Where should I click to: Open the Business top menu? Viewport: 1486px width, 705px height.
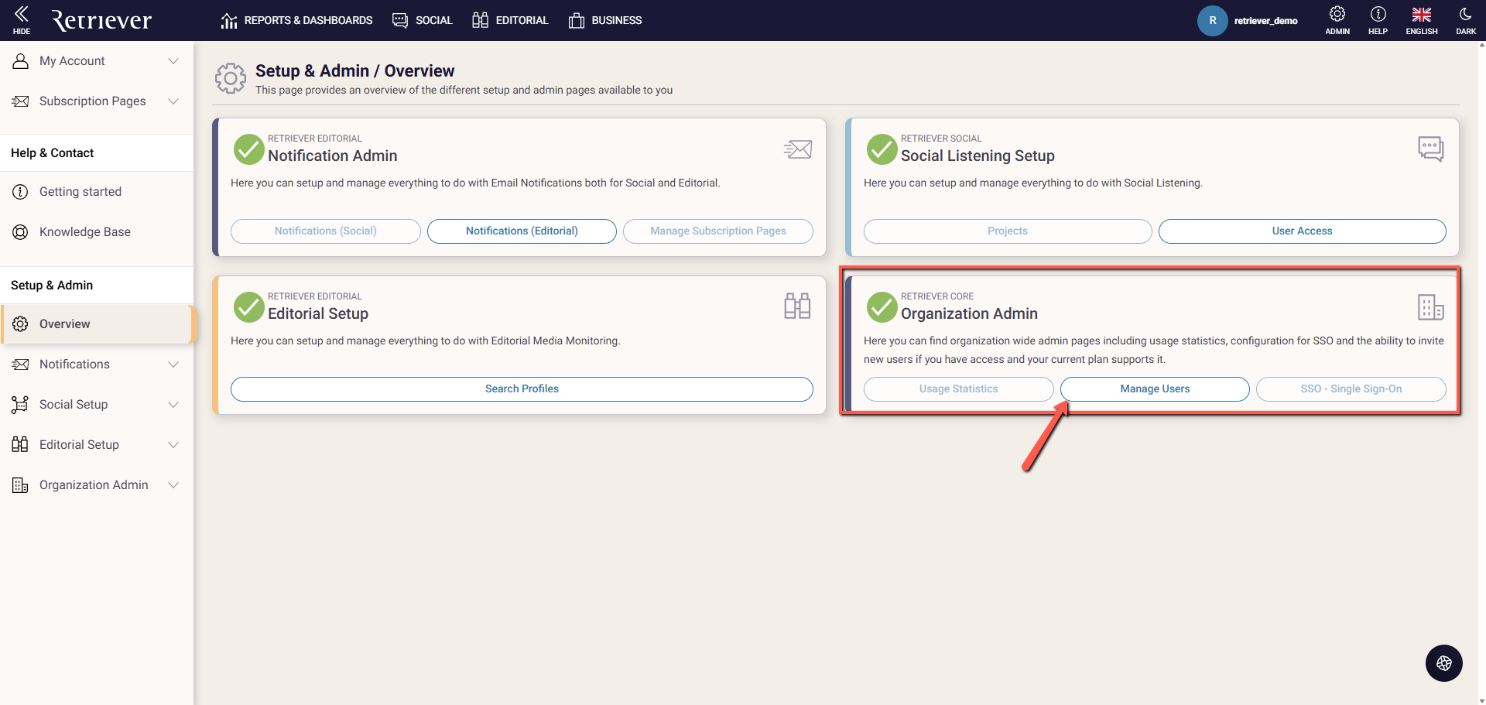click(x=605, y=21)
